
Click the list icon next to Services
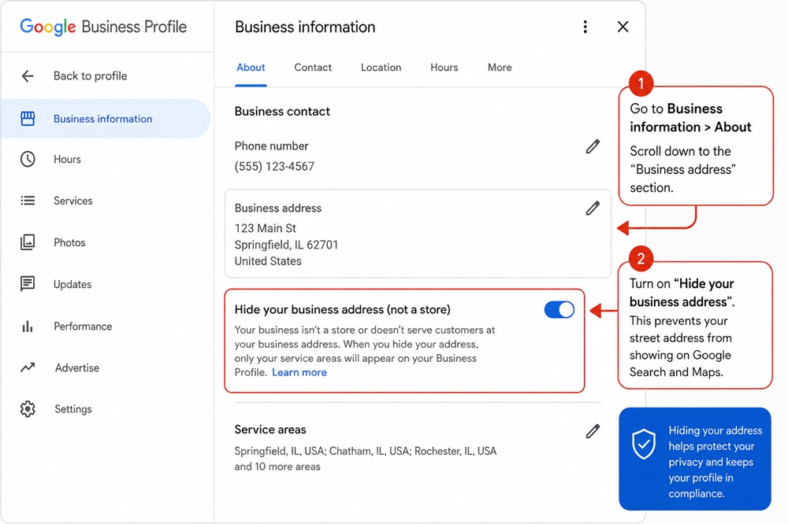[28, 201]
